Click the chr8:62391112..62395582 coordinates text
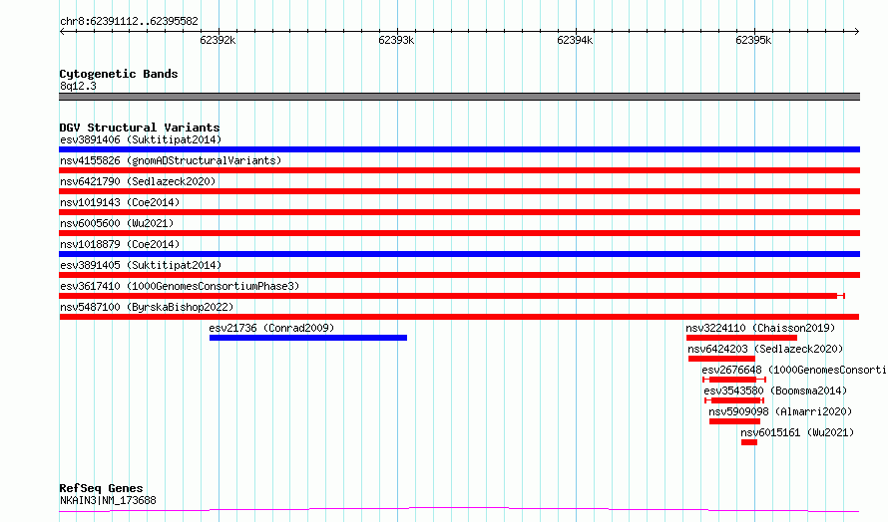Screen dimensions: 888x522 [129, 22]
